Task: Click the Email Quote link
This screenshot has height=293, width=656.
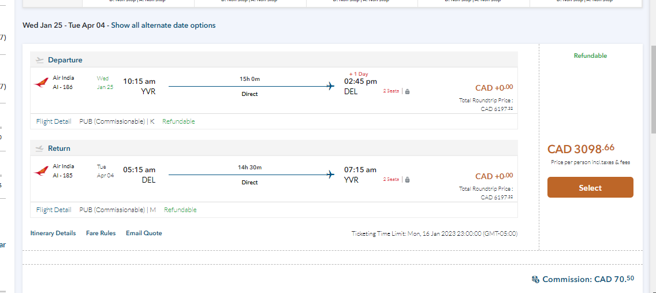Action: click(x=144, y=233)
